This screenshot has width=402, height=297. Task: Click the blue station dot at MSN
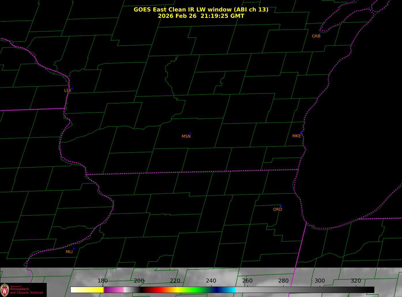(x=190, y=134)
